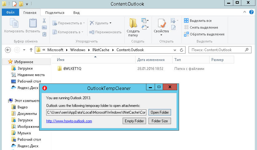Click the Переименовать rename button
Viewport: 257px width, 150px height.
click(x=105, y=32)
